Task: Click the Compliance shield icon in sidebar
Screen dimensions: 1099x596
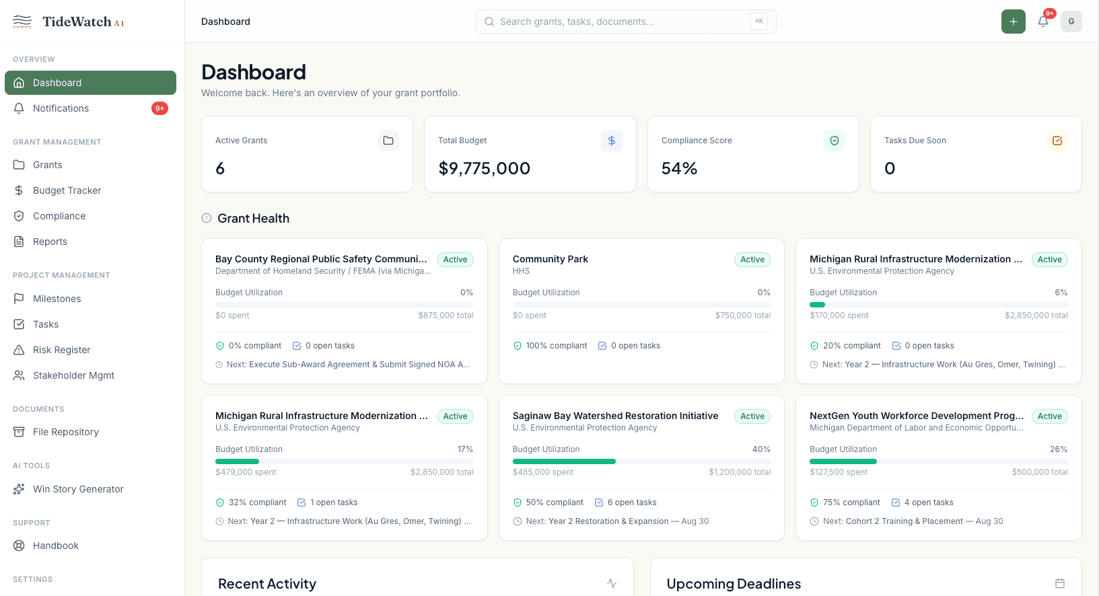Action: pyautogui.click(x=19, y=216)
